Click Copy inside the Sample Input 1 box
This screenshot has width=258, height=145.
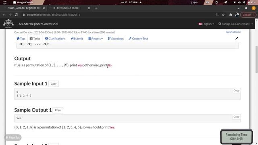tap(237, 91)
